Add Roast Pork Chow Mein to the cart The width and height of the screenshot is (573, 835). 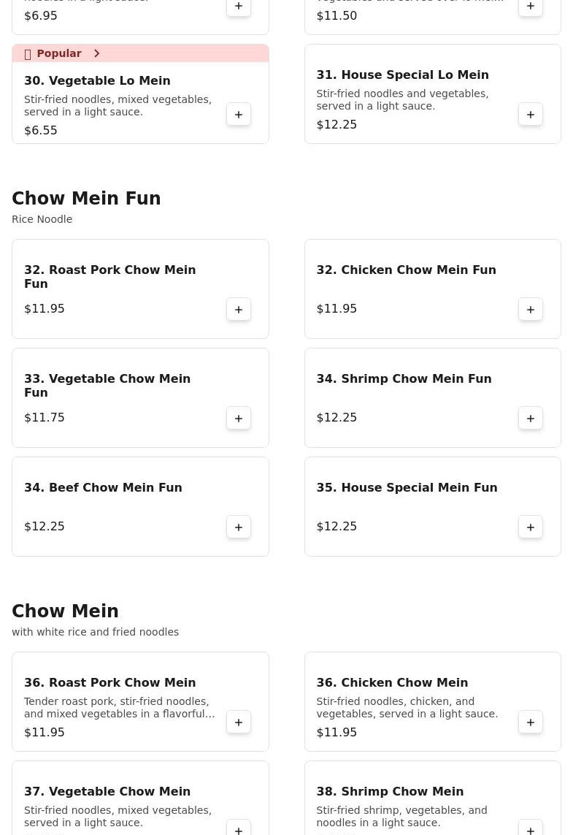tap(239, 722)
